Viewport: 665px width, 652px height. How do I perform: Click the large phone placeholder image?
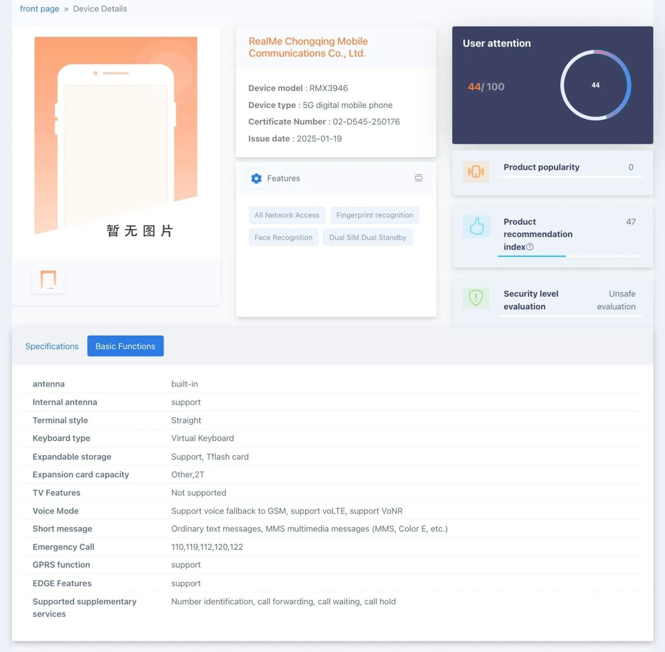tap(116, 136)
